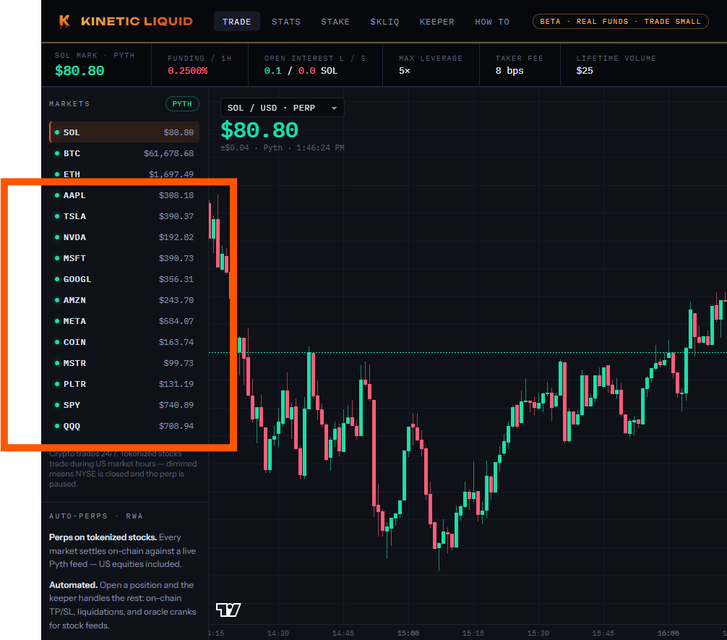Pick the NVDA market
This screenshot has height=640, width=727.
(x=124, y=237)
